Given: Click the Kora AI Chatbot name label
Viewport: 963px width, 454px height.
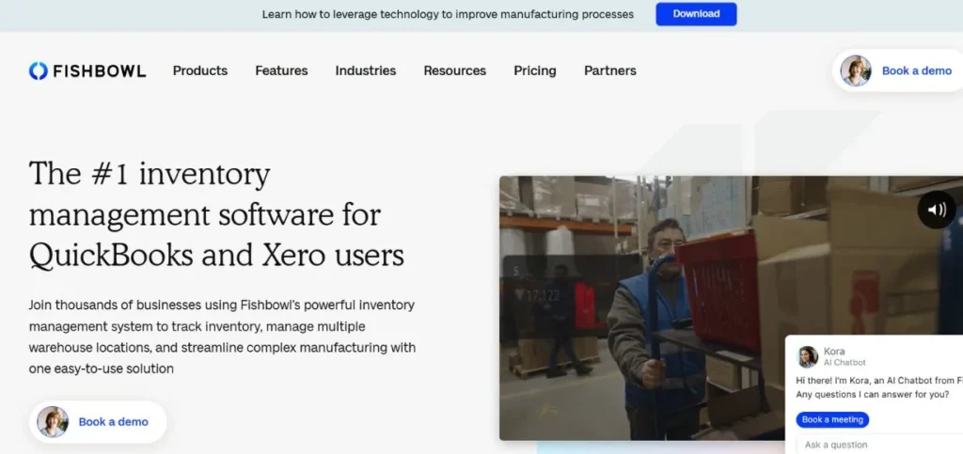Looking at the screenshot, I should [845, 356].
